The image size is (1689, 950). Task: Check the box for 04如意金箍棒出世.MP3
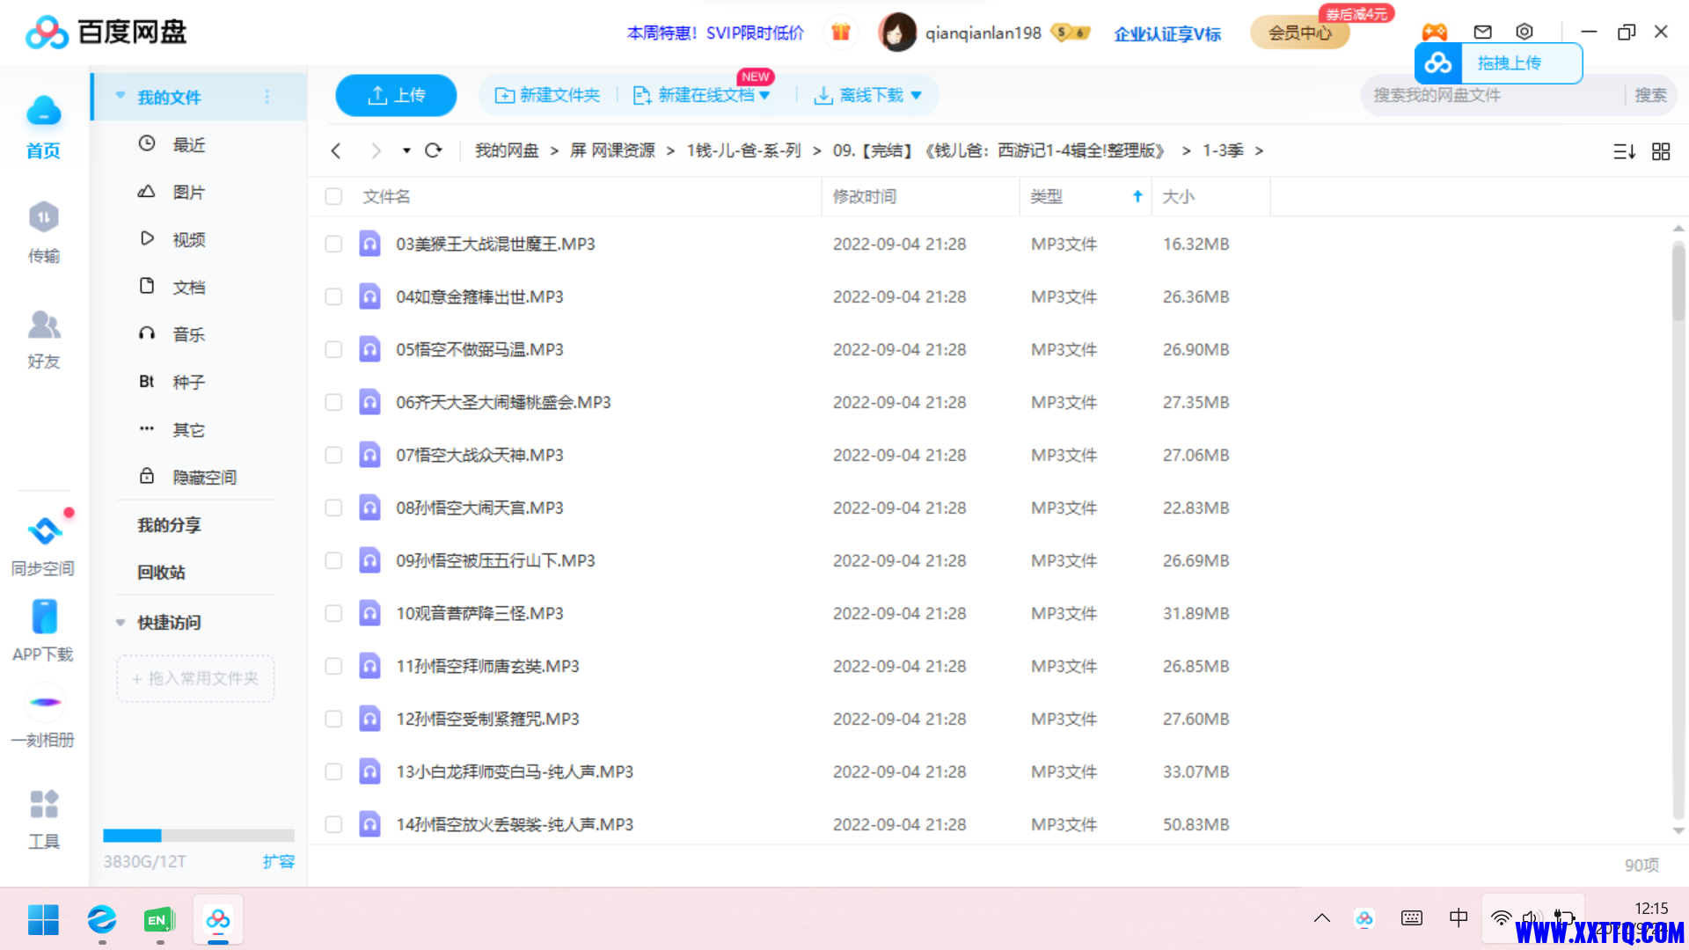333,296
